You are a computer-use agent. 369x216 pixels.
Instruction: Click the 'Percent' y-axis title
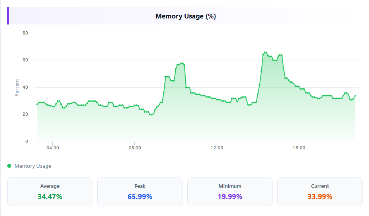[x=17, y=88]
